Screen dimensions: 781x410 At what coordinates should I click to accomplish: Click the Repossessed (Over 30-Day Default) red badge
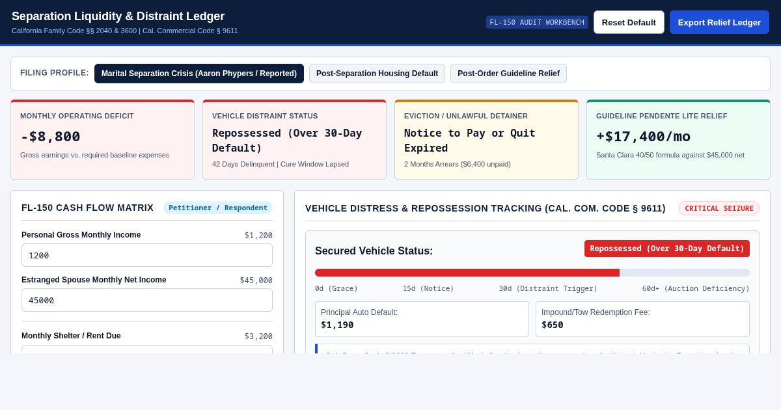coord(667,249)
